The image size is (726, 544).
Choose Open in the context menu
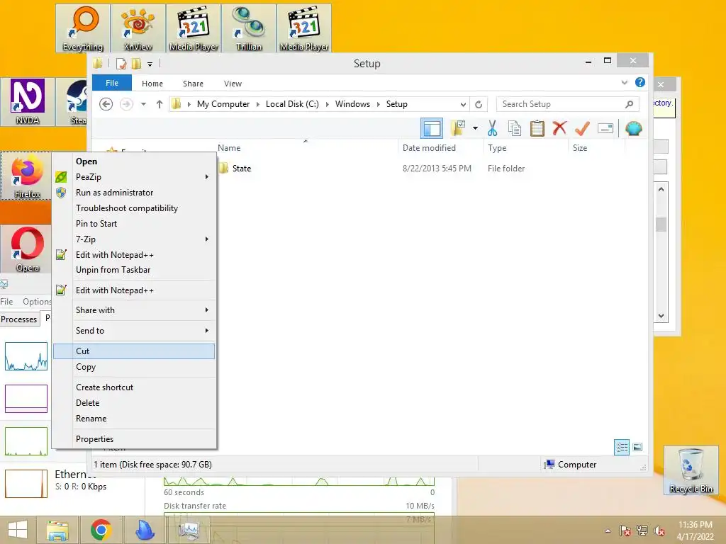point(134,161)
